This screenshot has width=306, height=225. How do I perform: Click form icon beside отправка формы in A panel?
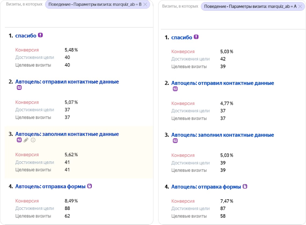(245, 186)
